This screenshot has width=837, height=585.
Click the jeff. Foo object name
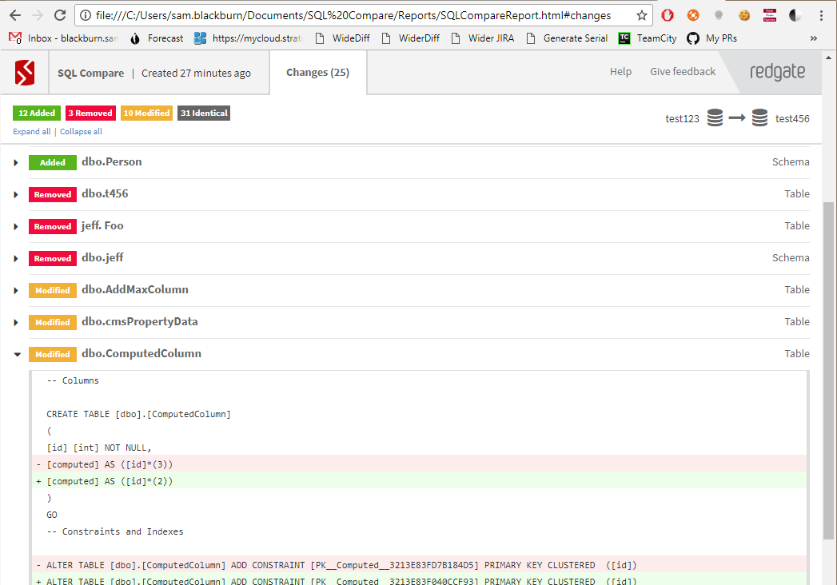point(102,226)
